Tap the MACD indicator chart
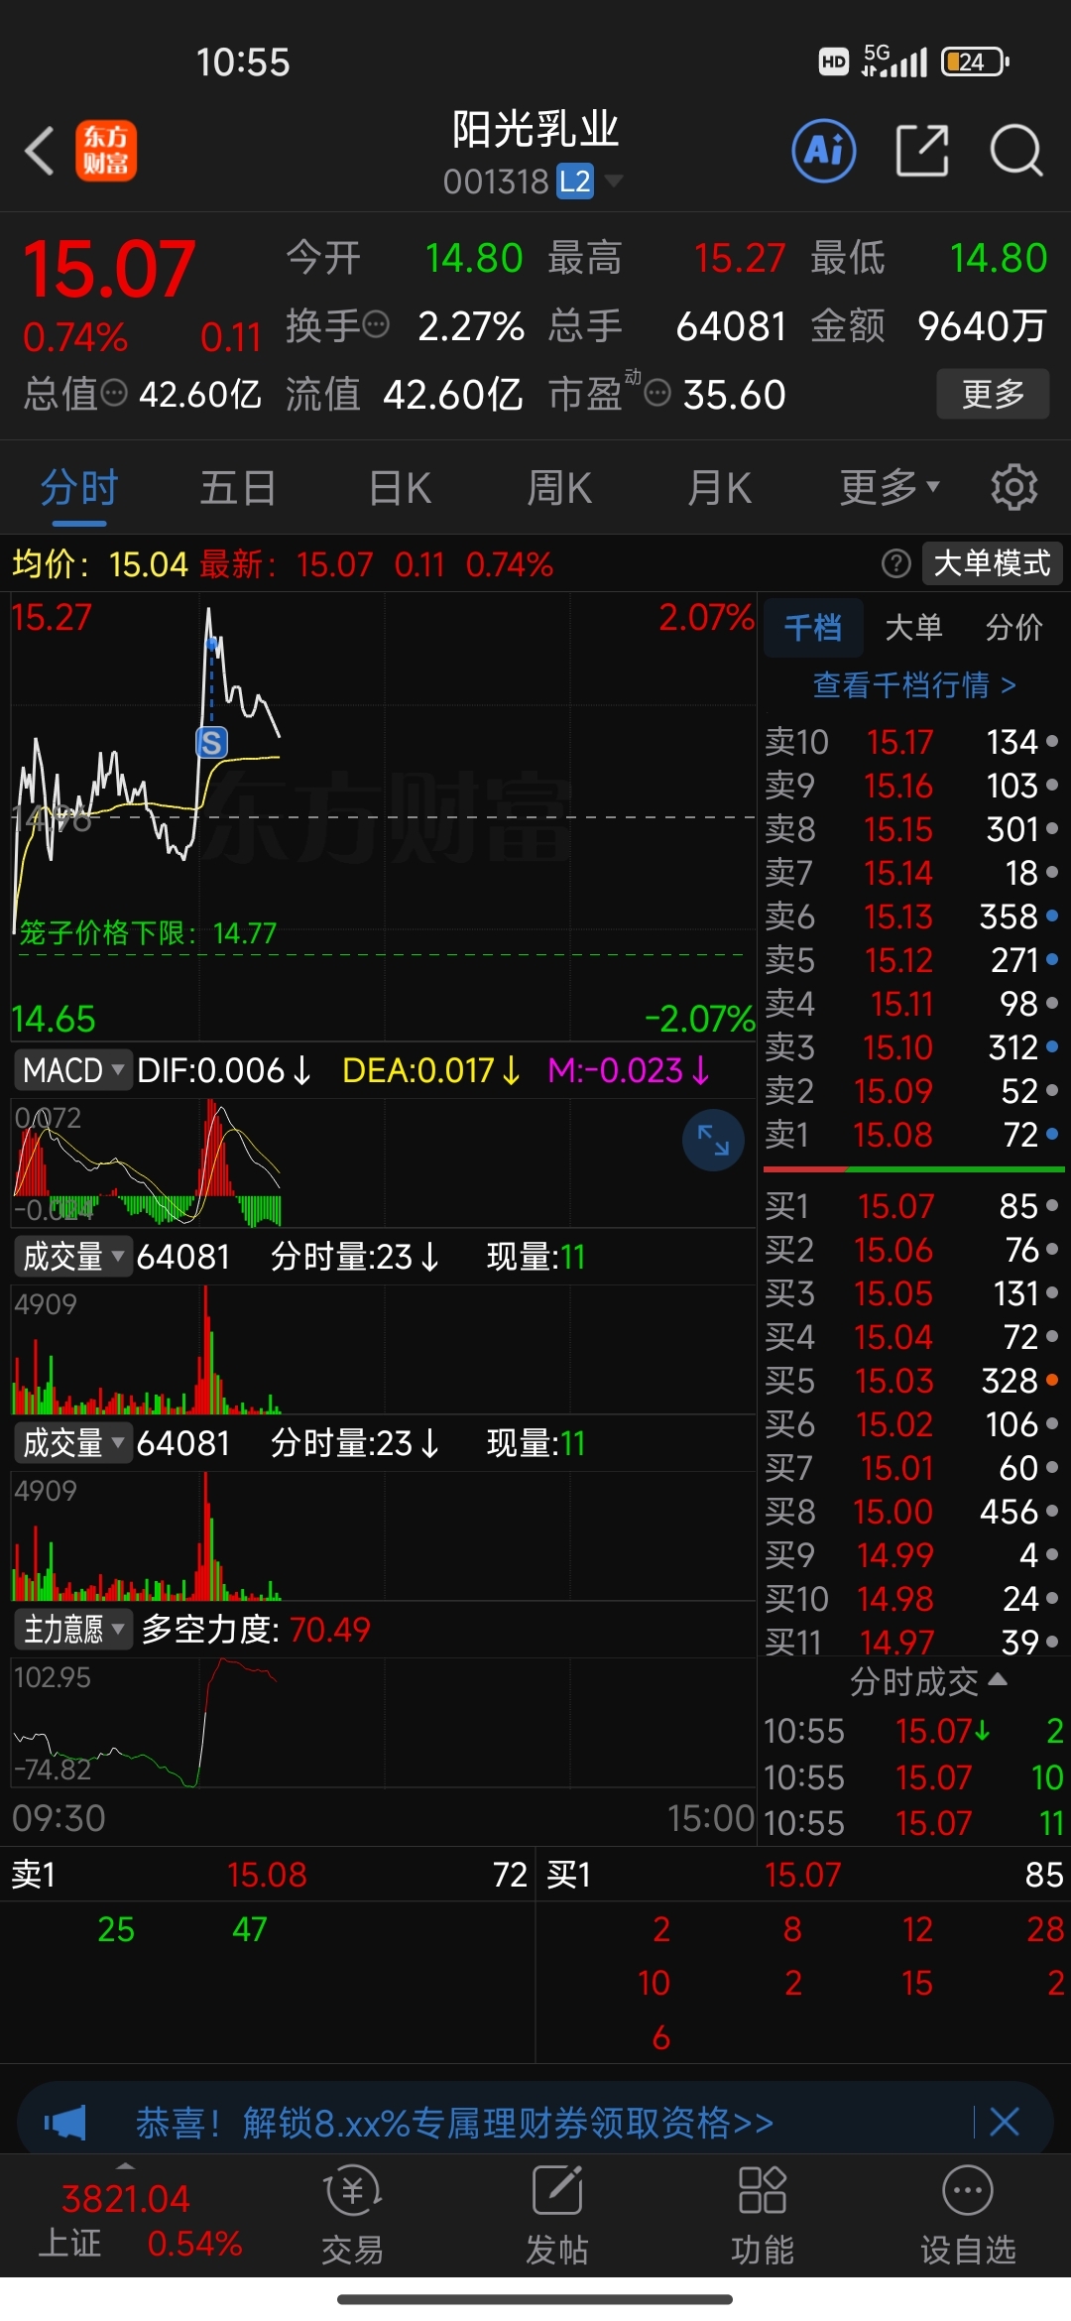The image size is (1071, 2321). (x=384, y=1162)
